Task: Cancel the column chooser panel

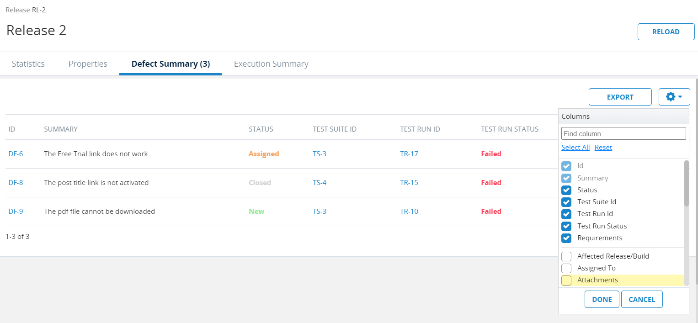Action: coord(642,299)
